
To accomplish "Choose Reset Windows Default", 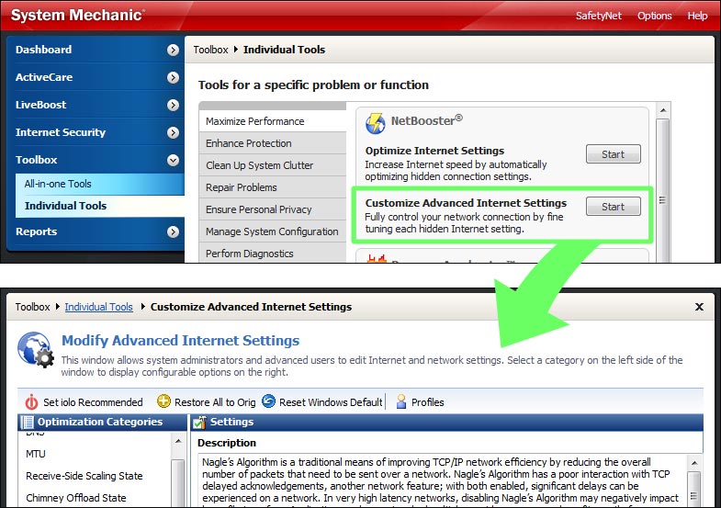I will tap(331, 402).
